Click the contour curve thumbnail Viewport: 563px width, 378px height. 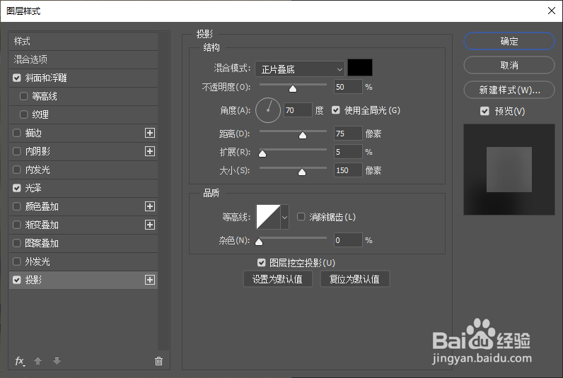click(268, 217)
